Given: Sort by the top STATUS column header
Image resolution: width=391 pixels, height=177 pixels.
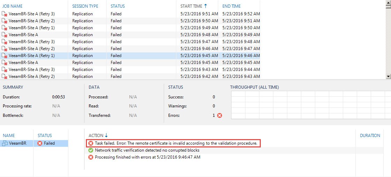Looking at the screenshot, I should tap(118, 6).
